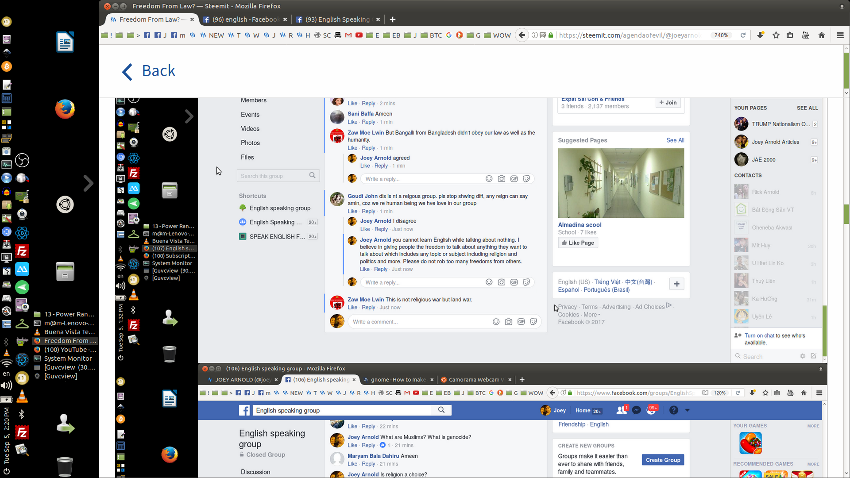This screenshot has height=478, width=850.
Task: Launch Dogecoin from the top of the panel
Action: pyautogui.click(x=6, y=21)
